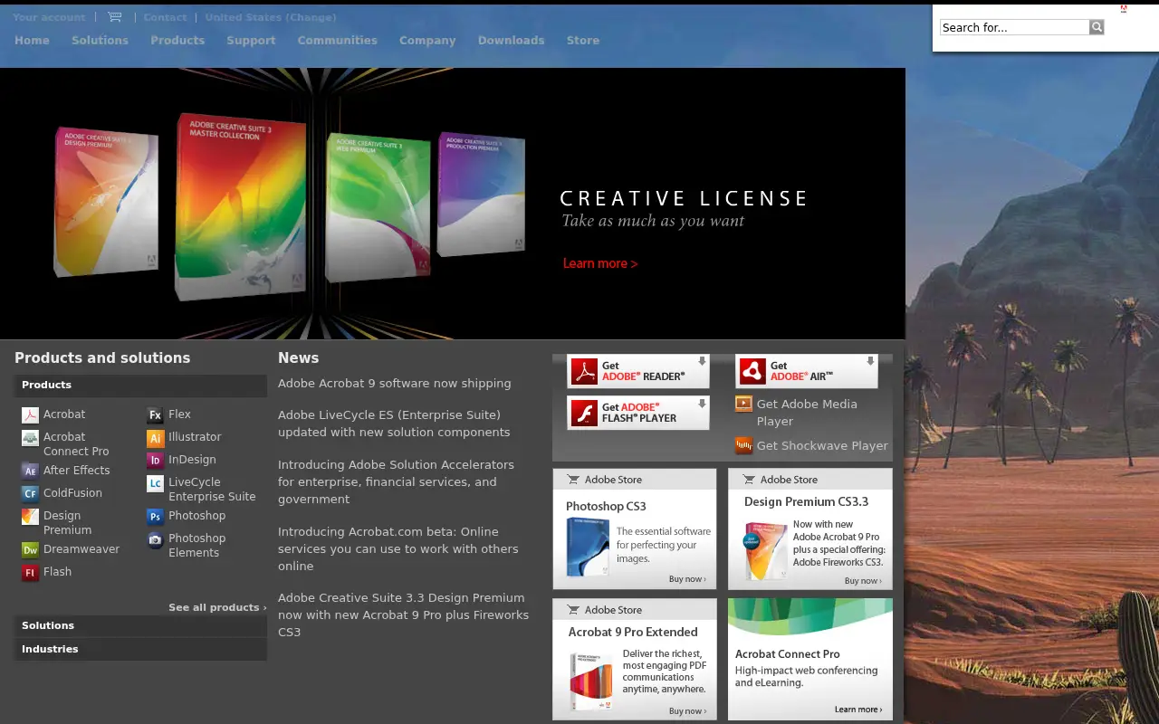Open the Dreamweaver product icon
1159x724 pixels.
(x=30, y=550)
